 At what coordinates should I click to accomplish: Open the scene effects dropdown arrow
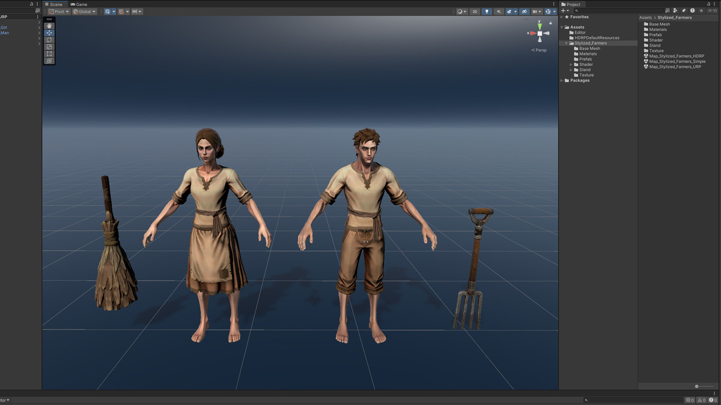(516, 11)
